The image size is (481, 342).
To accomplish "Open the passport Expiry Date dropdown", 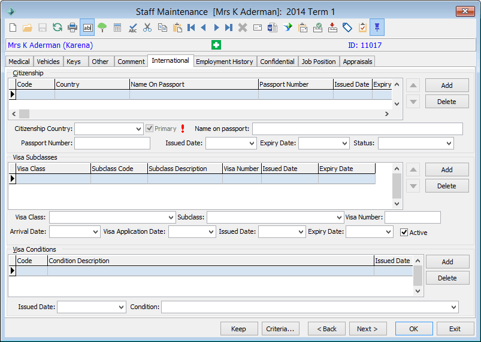I will pyautogui.click(x=345, y=143).
